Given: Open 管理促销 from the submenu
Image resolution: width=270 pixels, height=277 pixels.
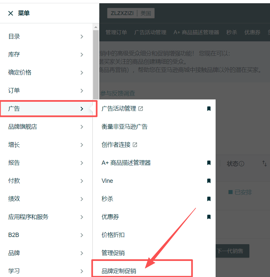Looking at the screenshot, I should point(113,253).
